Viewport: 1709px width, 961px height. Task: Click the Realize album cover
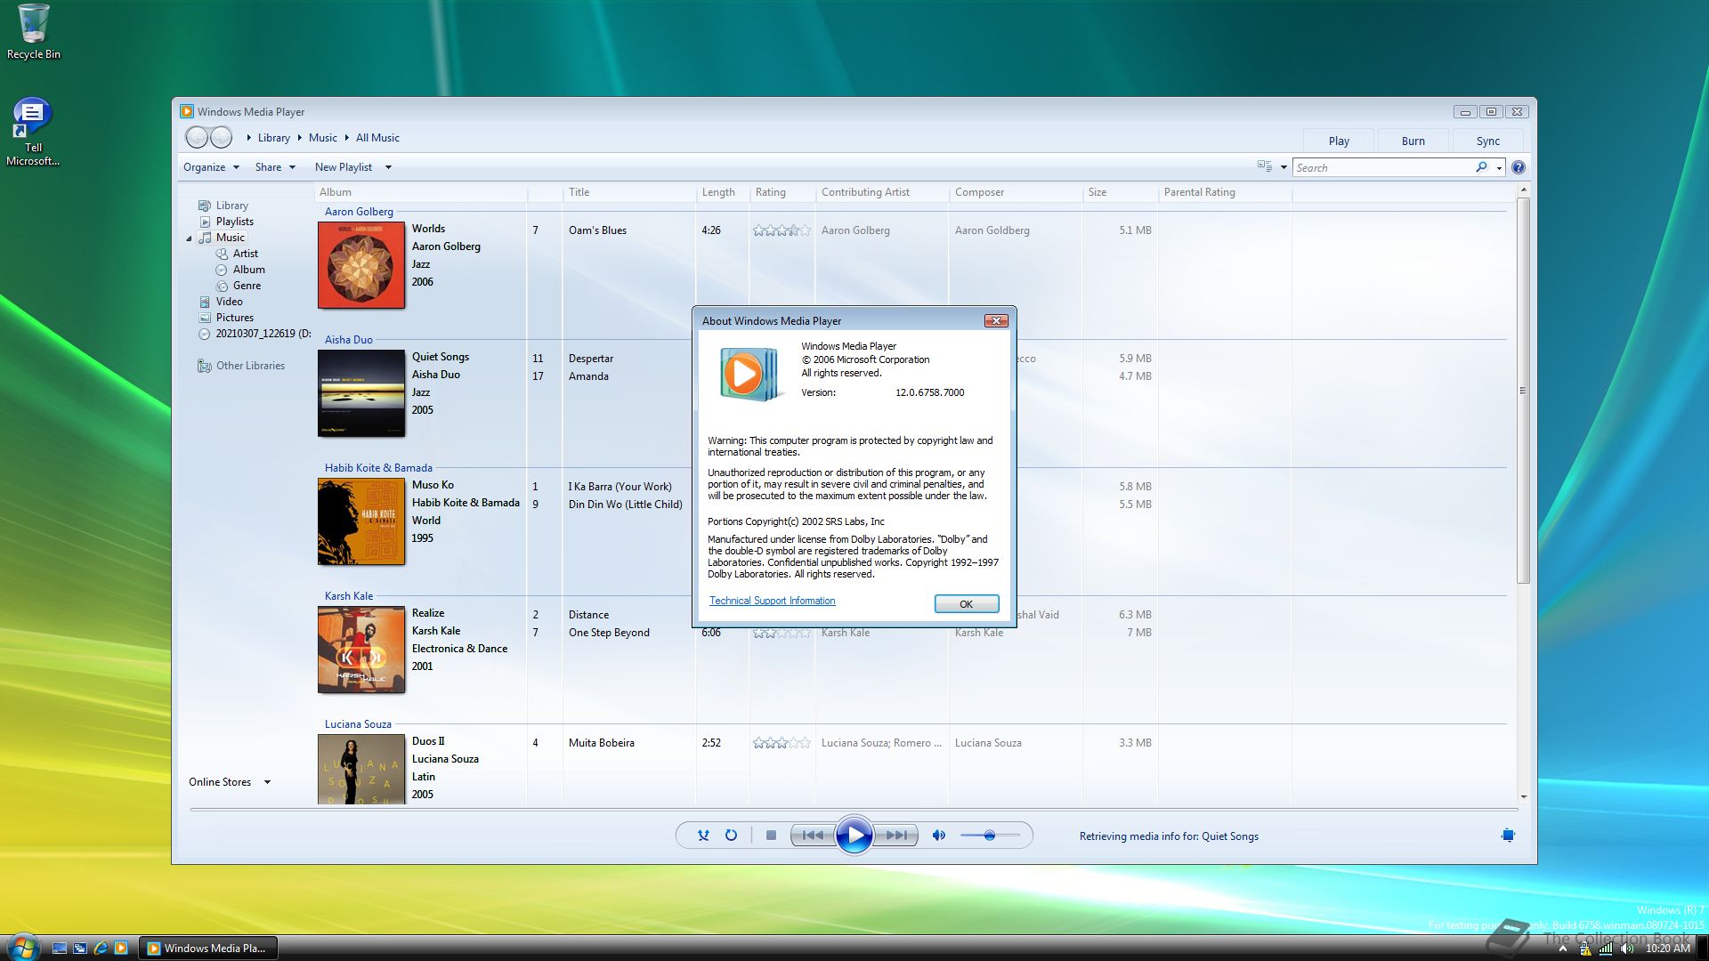tap(361, 650)
